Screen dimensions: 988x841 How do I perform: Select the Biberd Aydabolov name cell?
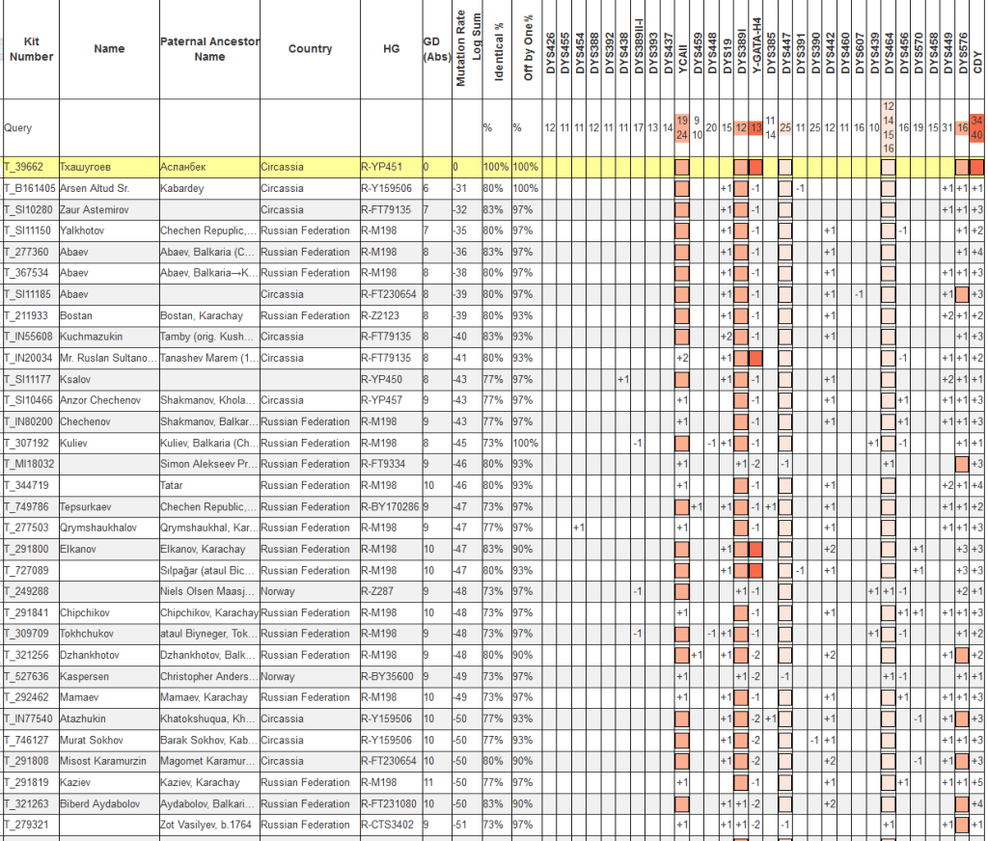pyautogui.click(x=98, y=803)
